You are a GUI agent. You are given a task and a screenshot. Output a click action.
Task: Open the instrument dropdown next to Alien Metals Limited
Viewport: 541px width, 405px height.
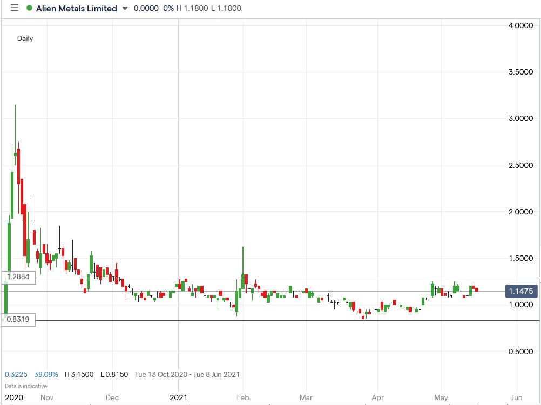(x=125, y=9)
